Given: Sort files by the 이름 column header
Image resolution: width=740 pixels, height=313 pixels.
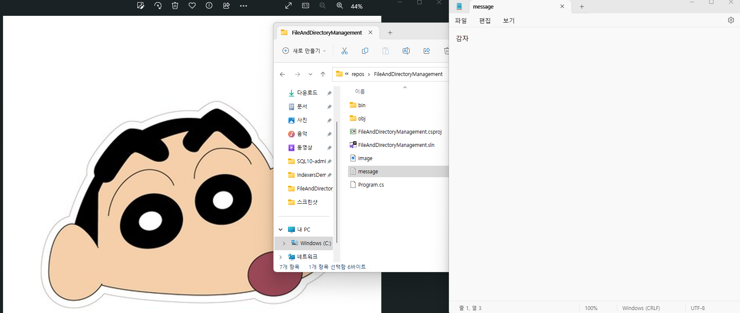Looking at the screenshot, I should [360, 91].
